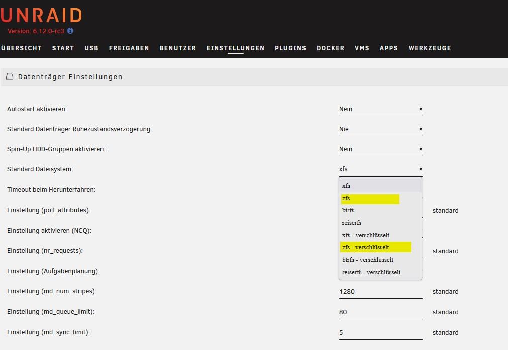508x350 pixels.
Task: Click 'standard' text beside md_sync_limit
Action: click(x=446, y=333)
